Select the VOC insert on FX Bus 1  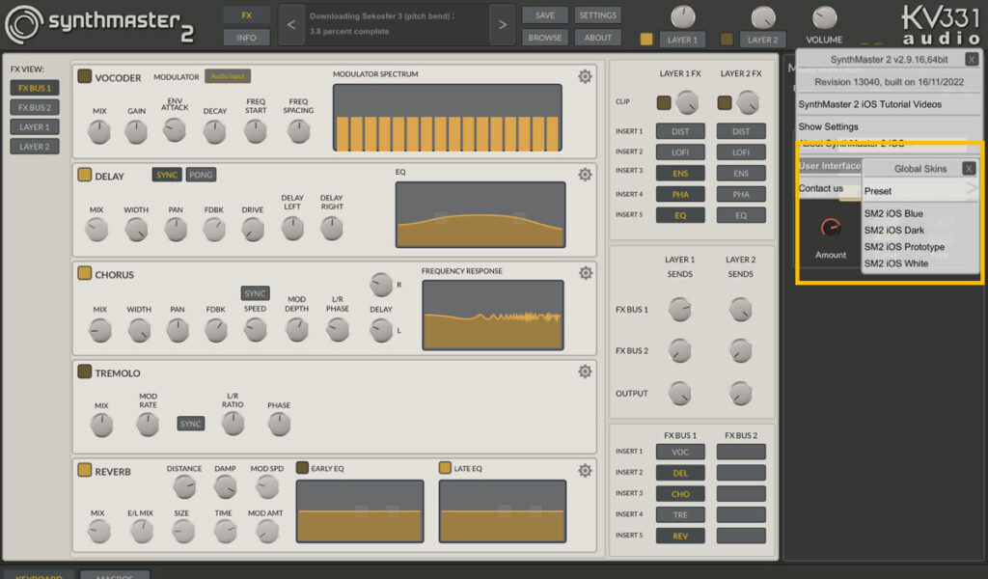tap(680, 451)
